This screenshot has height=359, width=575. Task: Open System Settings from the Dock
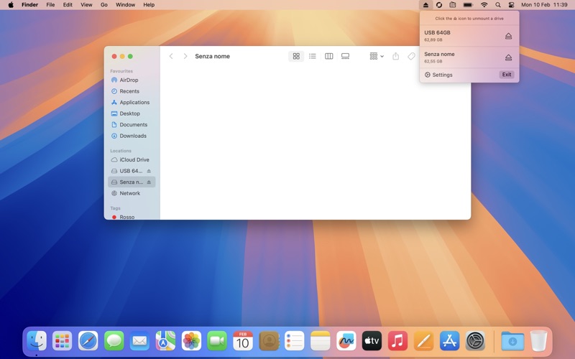(x=475, y=340)
